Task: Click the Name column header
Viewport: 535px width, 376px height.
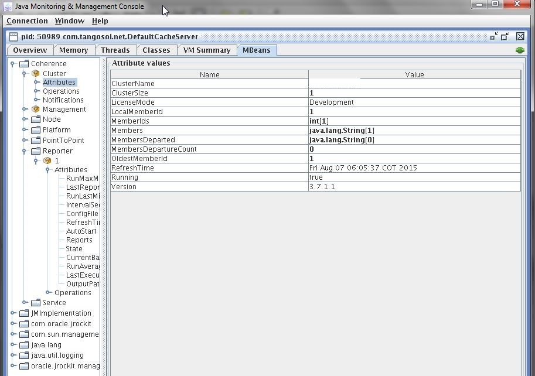Action: 210,74
